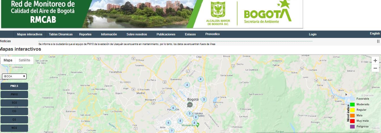Click the purple Peligrosa legend swatch
Image resolution: width=381 pixels, height=133 pixels.
[352, 126]
